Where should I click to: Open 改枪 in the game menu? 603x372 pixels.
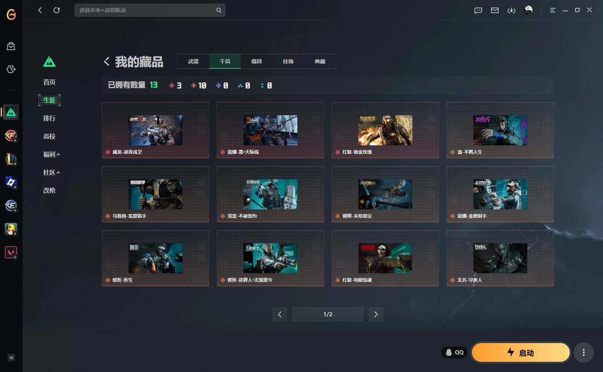coord(49,191)
